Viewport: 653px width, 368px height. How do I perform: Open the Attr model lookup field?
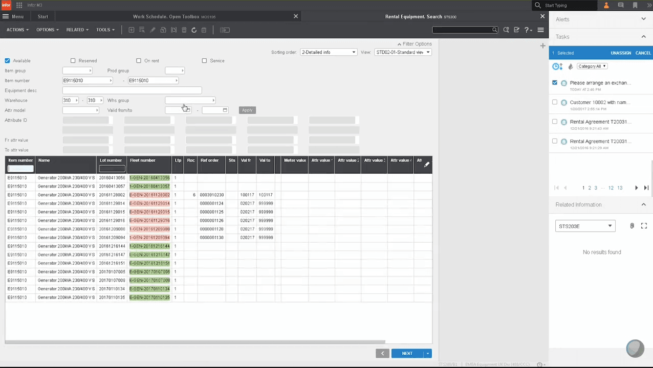(x=80, y=110)
